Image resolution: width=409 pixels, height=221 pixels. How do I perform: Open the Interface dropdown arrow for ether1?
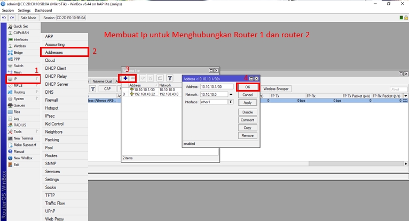[231, 102]
